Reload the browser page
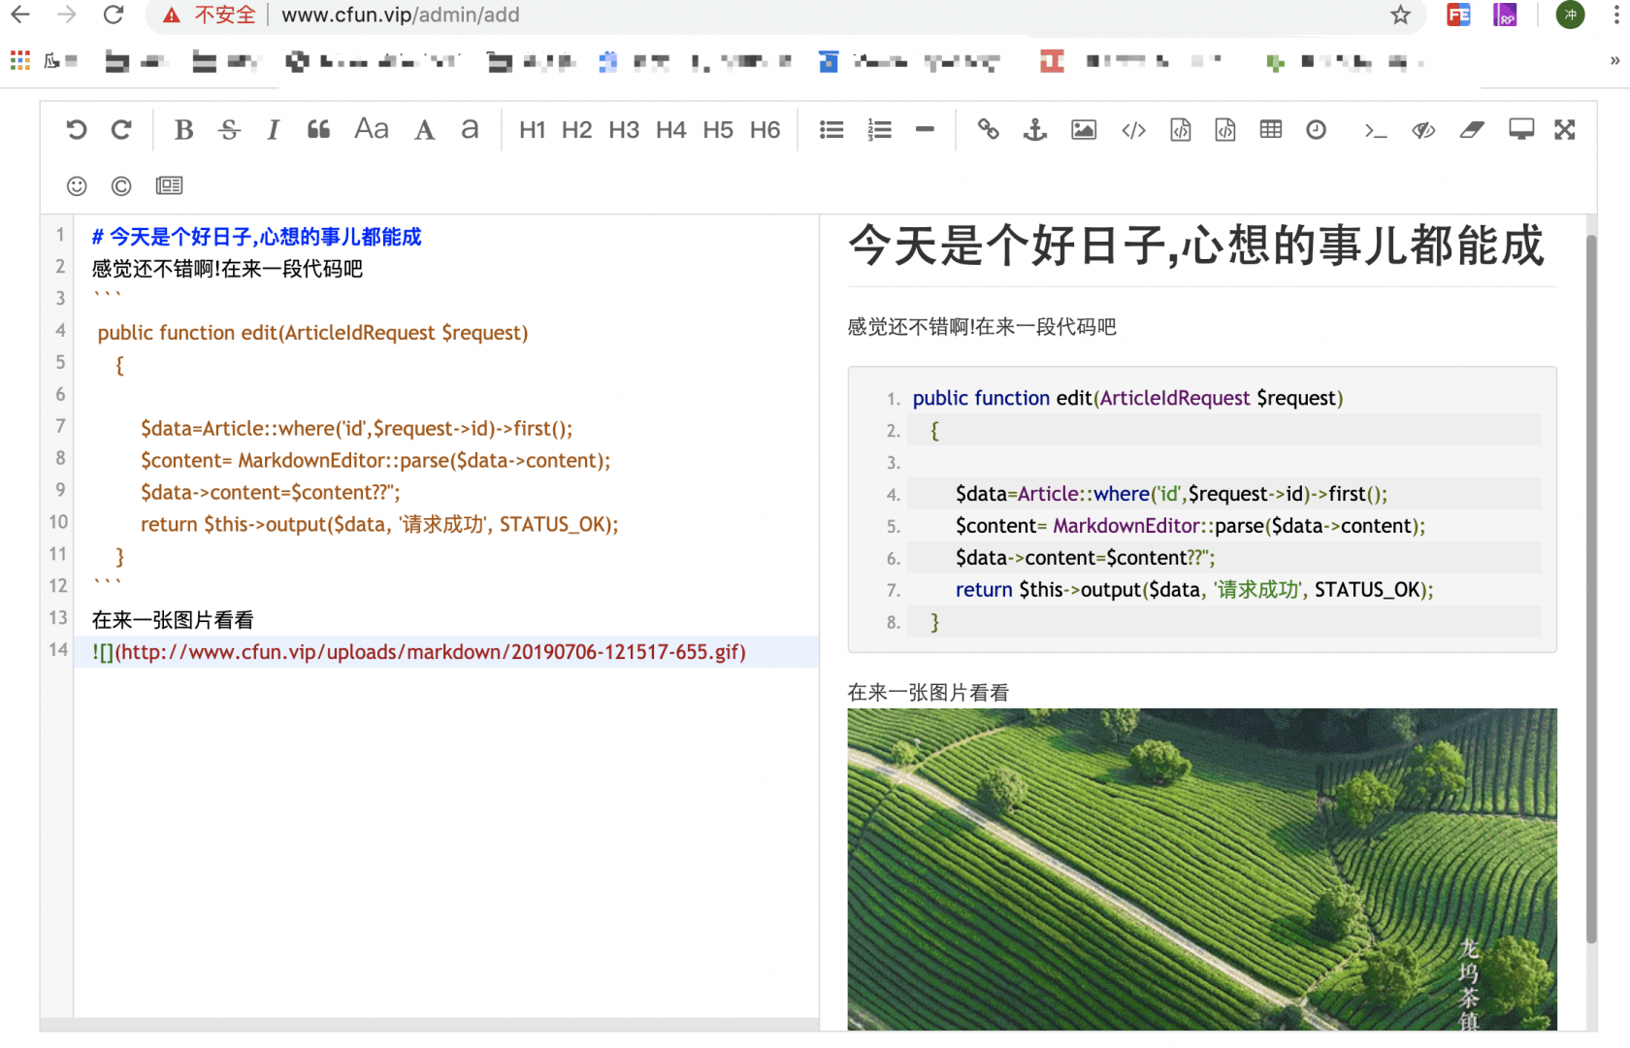 pyautogui.click(x=114, y=15)
